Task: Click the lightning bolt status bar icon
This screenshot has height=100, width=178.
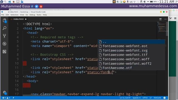Action: click(x=13, y=98)
